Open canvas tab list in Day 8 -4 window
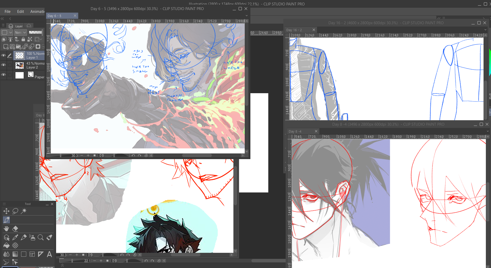The image size is (491, 268). (487, 131)
